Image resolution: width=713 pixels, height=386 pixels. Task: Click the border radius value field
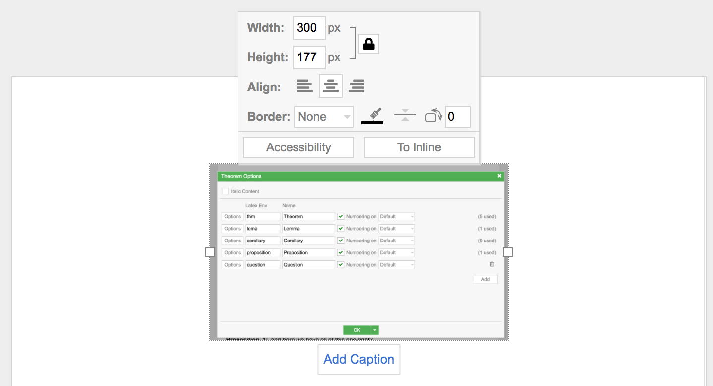(x=457, y=117)
